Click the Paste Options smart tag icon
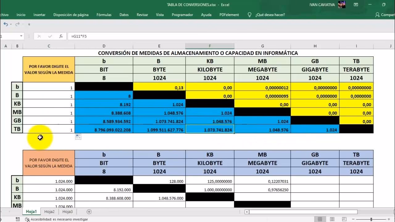This screenshot has height=222, width=395. pos(78,137)
